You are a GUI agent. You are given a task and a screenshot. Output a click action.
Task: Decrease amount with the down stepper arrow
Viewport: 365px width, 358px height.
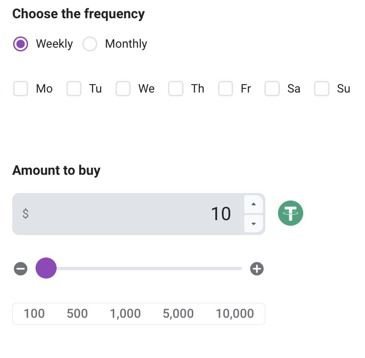(x=254, y=224)
